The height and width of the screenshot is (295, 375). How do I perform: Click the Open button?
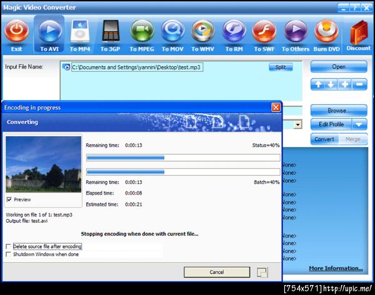pyautogui.click(x=339, y=67)
